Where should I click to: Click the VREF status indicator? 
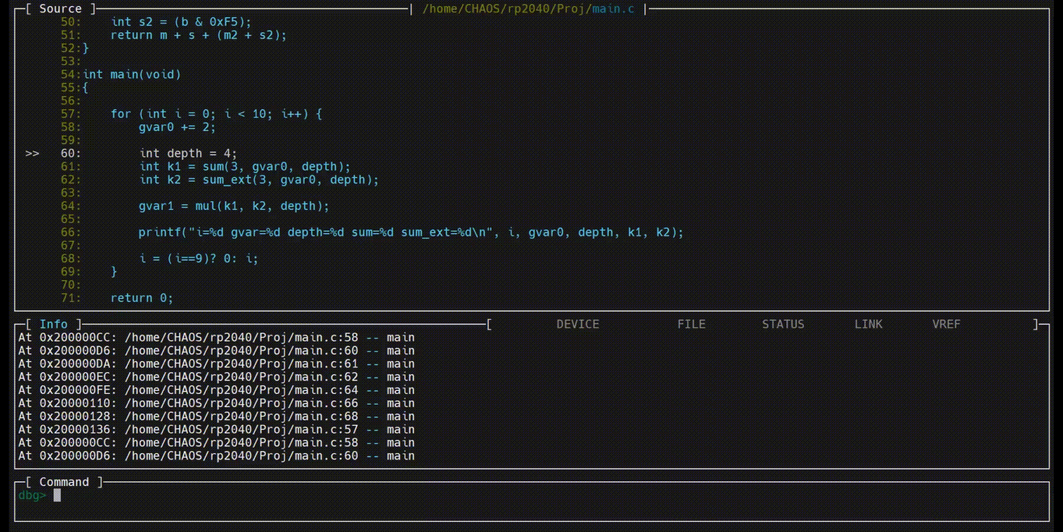pyautogui.click(x=946, y=324)
